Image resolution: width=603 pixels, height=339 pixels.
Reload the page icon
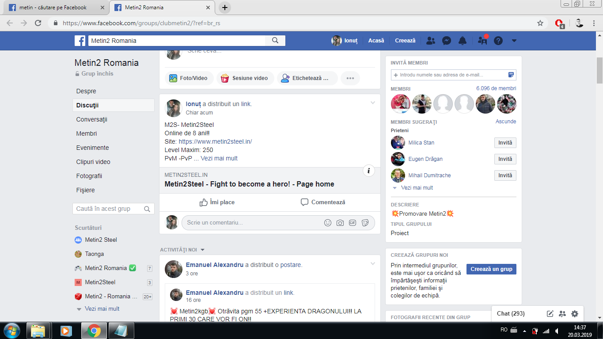pyautogui.click(x=38, y=23)
